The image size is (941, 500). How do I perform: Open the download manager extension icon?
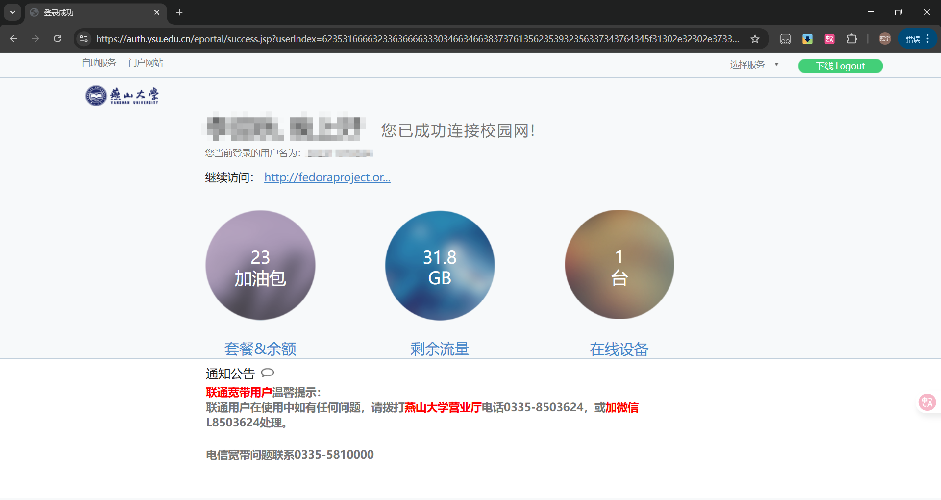coord(807,39)
